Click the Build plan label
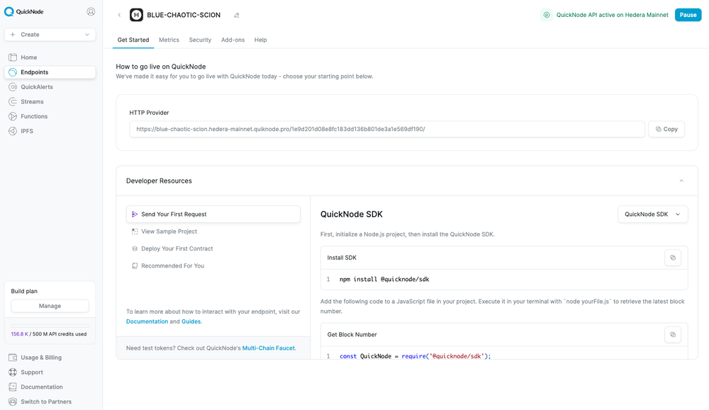The image size is (709, 410). [x=24, y=291]
